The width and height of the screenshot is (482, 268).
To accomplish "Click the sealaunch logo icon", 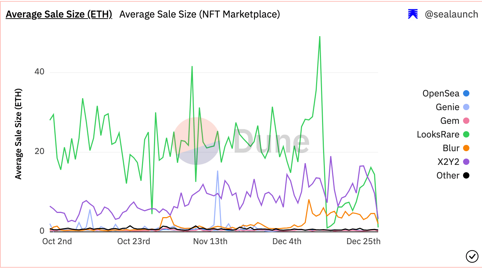I will (x=413, y=14).
